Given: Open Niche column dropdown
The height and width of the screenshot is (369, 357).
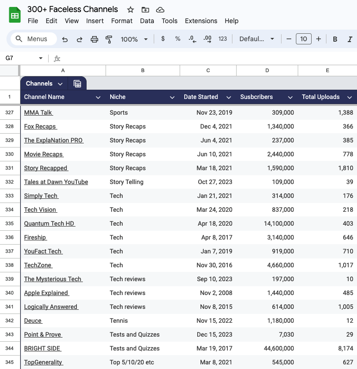Looking at the screenshot, I should [x=172, y=97].
